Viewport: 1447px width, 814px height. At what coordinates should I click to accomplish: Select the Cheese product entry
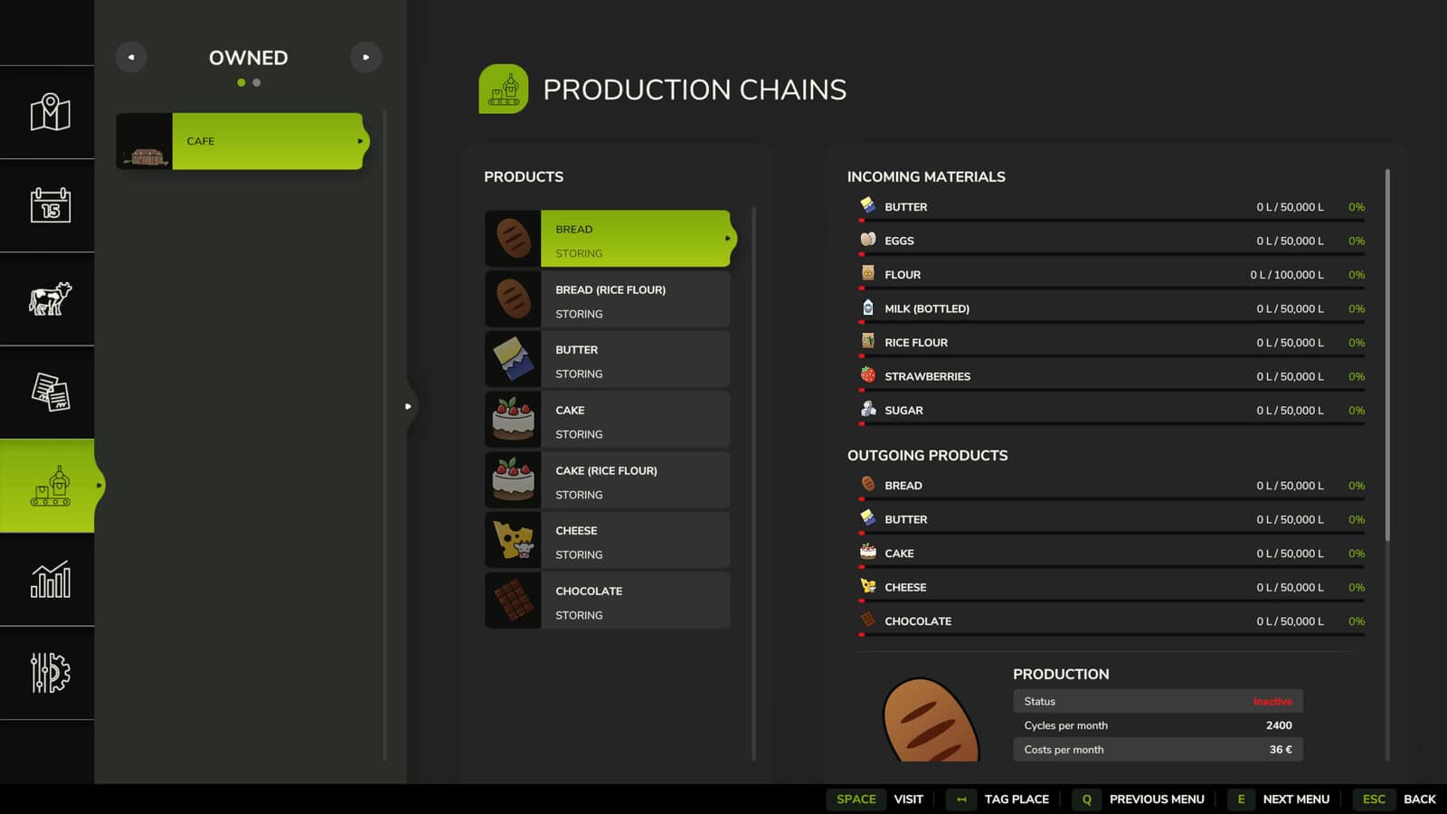634,541
